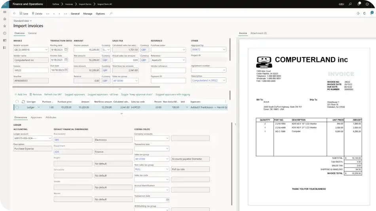
Task: Click Toggle "Keep approval chain"
Action: tap(137, 94)
